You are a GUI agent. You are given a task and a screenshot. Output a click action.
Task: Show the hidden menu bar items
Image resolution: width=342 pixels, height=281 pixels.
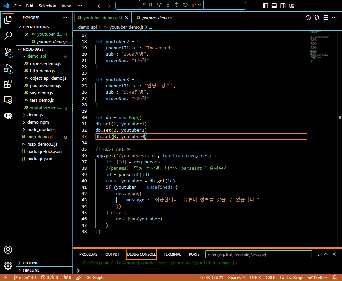click(x=80, y=6)
